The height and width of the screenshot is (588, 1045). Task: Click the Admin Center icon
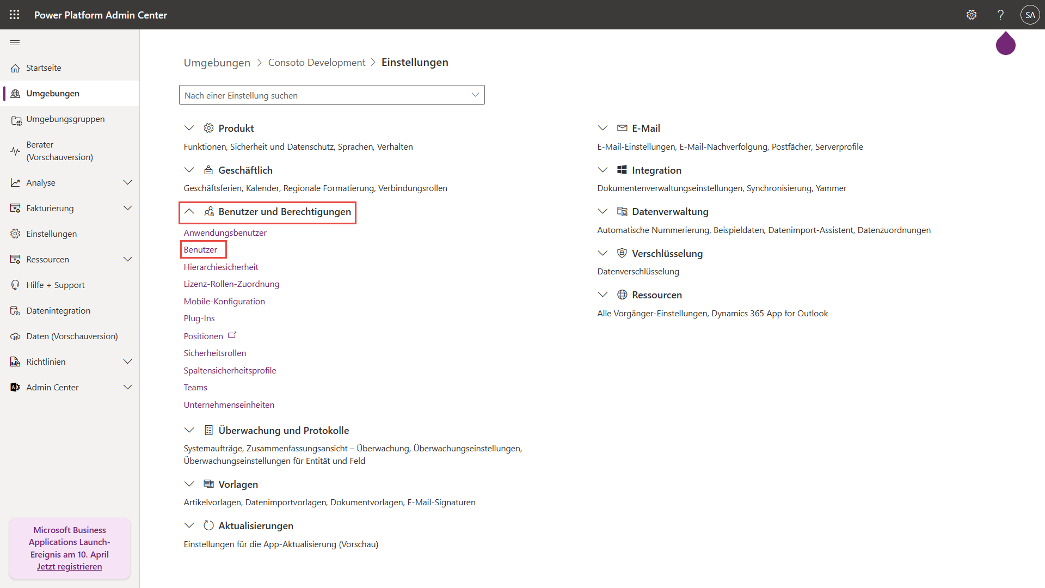point(15,388)
